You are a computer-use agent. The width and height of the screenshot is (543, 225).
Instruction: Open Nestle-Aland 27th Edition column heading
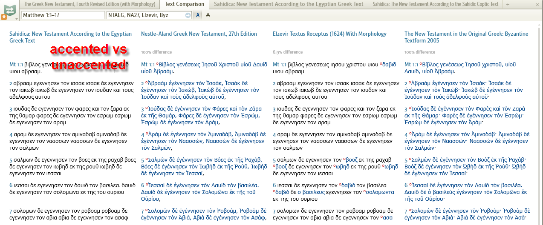tap(199, 34)
